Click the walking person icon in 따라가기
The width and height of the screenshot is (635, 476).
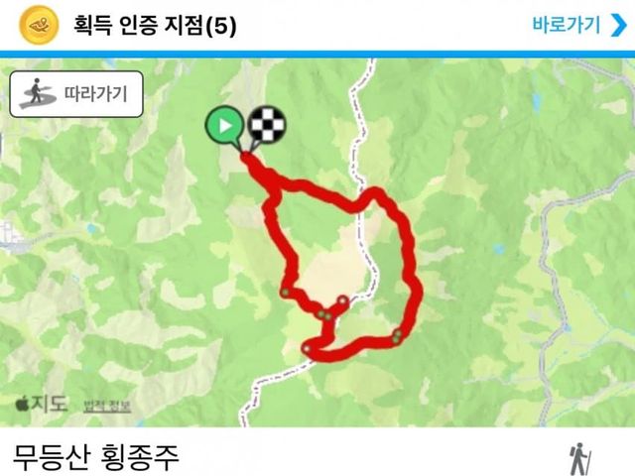(38, 94)
